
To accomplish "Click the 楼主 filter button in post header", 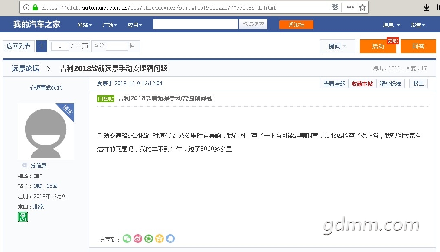I will coord(418,84).
